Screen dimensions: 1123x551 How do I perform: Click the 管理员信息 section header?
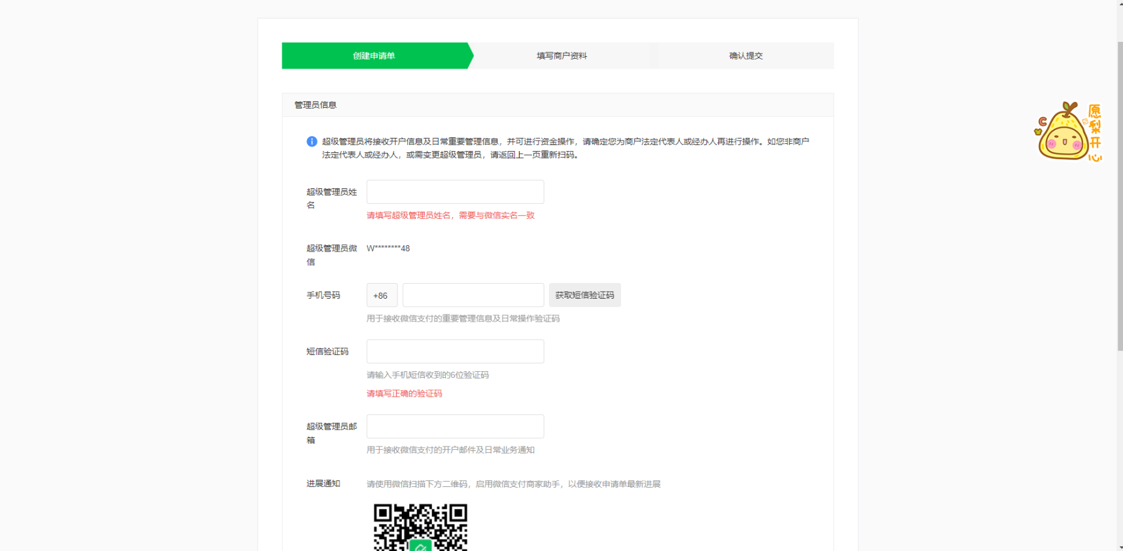pyautogui.click(x=558, y=105)
